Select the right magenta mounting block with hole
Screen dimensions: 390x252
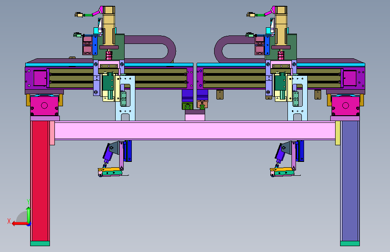click(345, 106)
